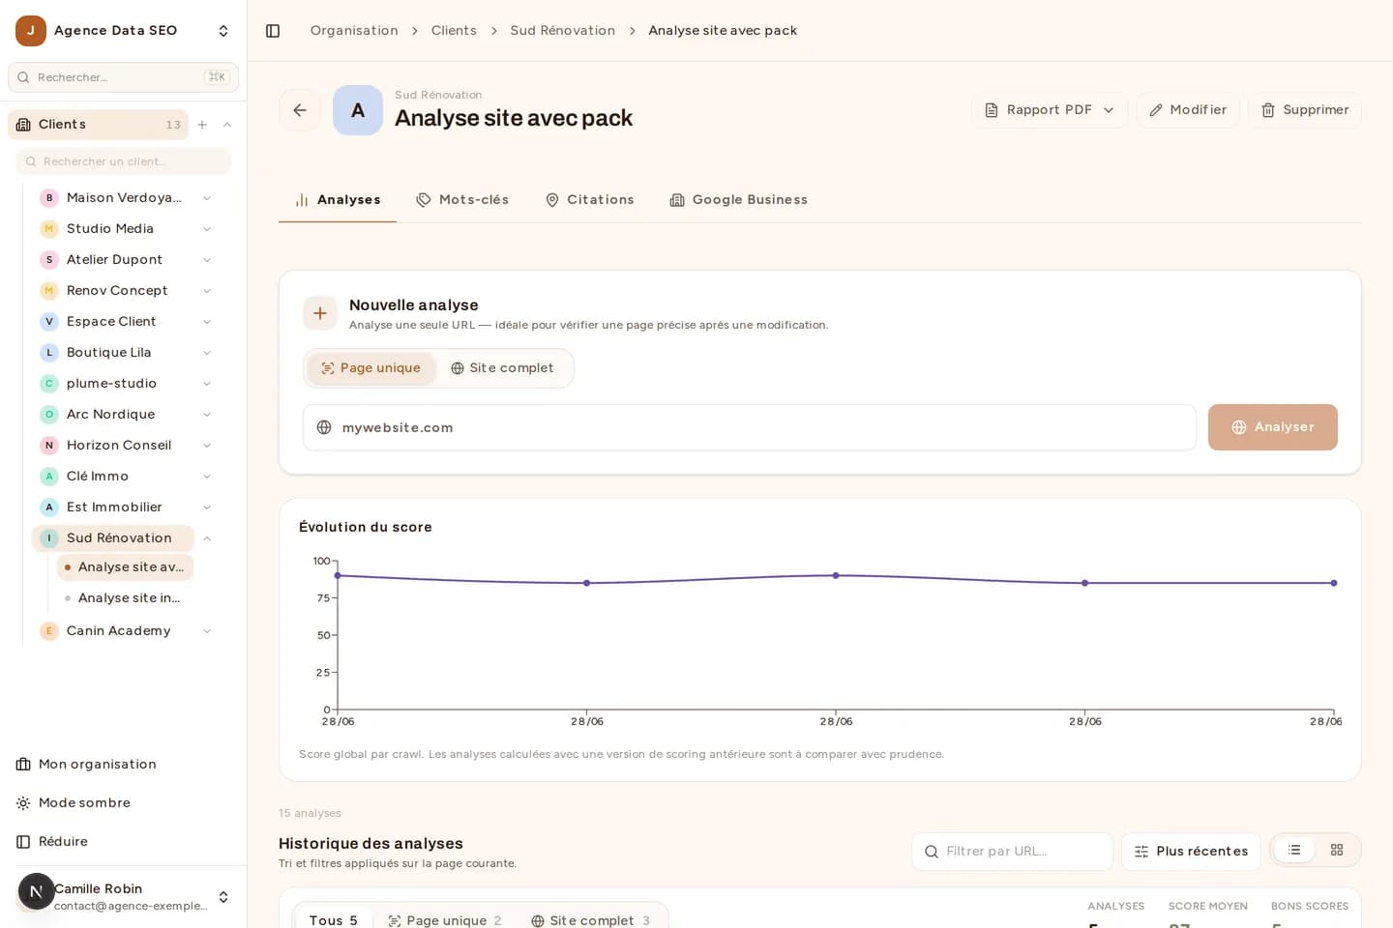Click the trash icon on Supprimer
The image size is (1393, 928).
click(1268, 110)
